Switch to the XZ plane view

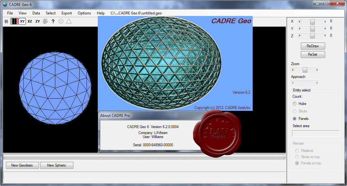(x=30, y=21)
